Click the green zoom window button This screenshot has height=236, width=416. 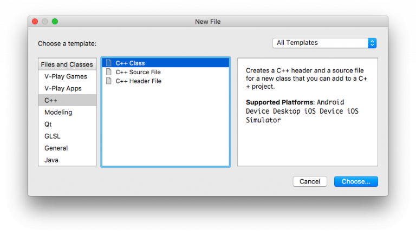coord(55,22)
